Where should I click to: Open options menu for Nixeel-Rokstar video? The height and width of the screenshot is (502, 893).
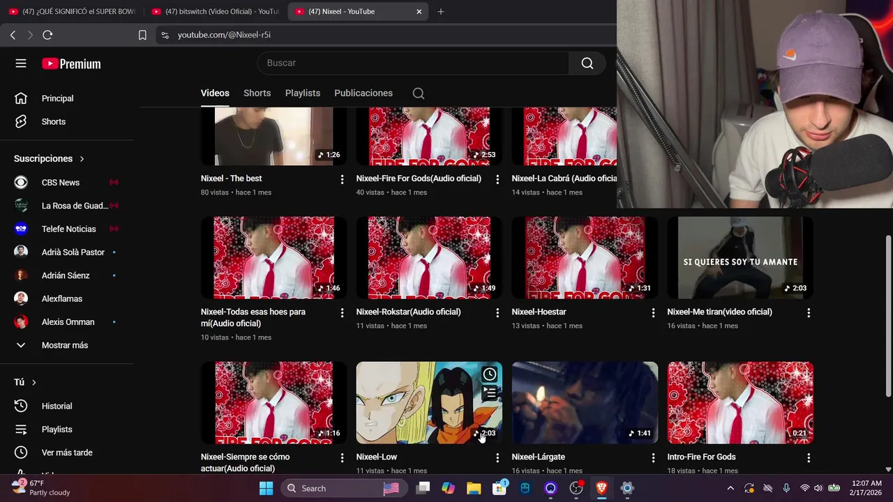(497, 313)
